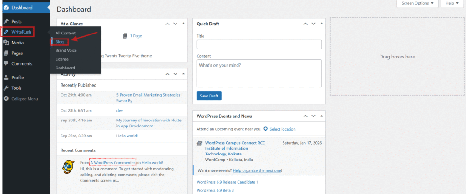Click the Save Draft button

click(209, 96)
